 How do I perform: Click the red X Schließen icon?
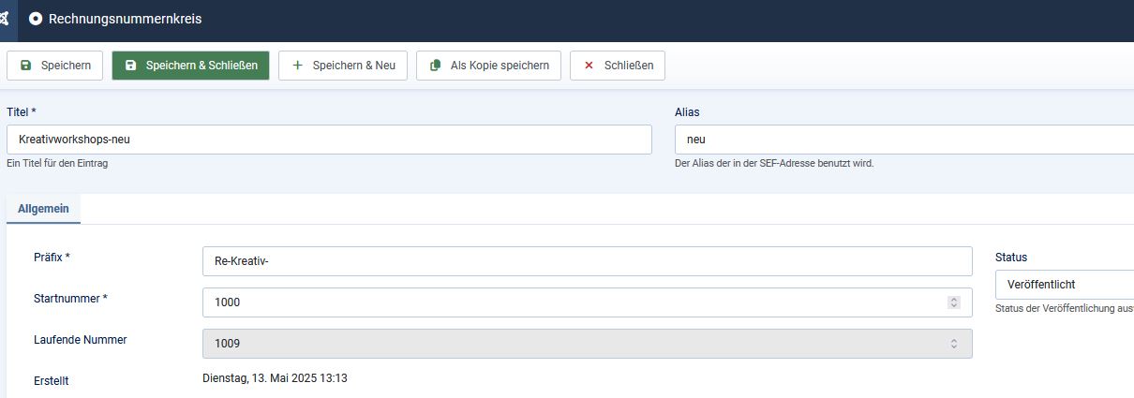(x=589, y=66)
